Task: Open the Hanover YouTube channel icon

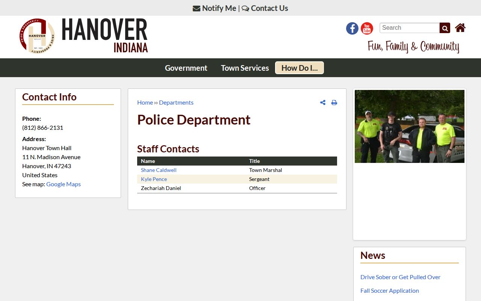Action: tap(367, 28)
